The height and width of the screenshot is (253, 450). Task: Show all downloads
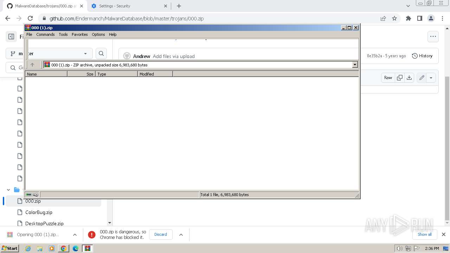point(424,234)
